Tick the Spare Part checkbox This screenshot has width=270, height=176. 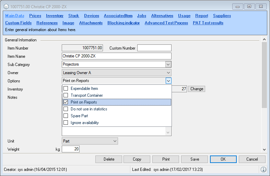pyautogui.click(x=66, y=116)
